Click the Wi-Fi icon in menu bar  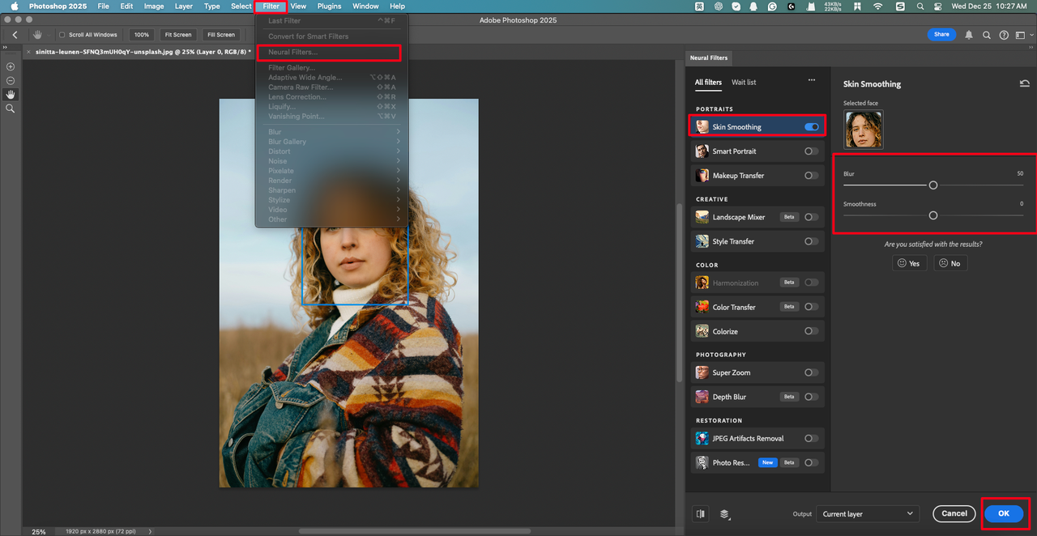tap(878, 6)
